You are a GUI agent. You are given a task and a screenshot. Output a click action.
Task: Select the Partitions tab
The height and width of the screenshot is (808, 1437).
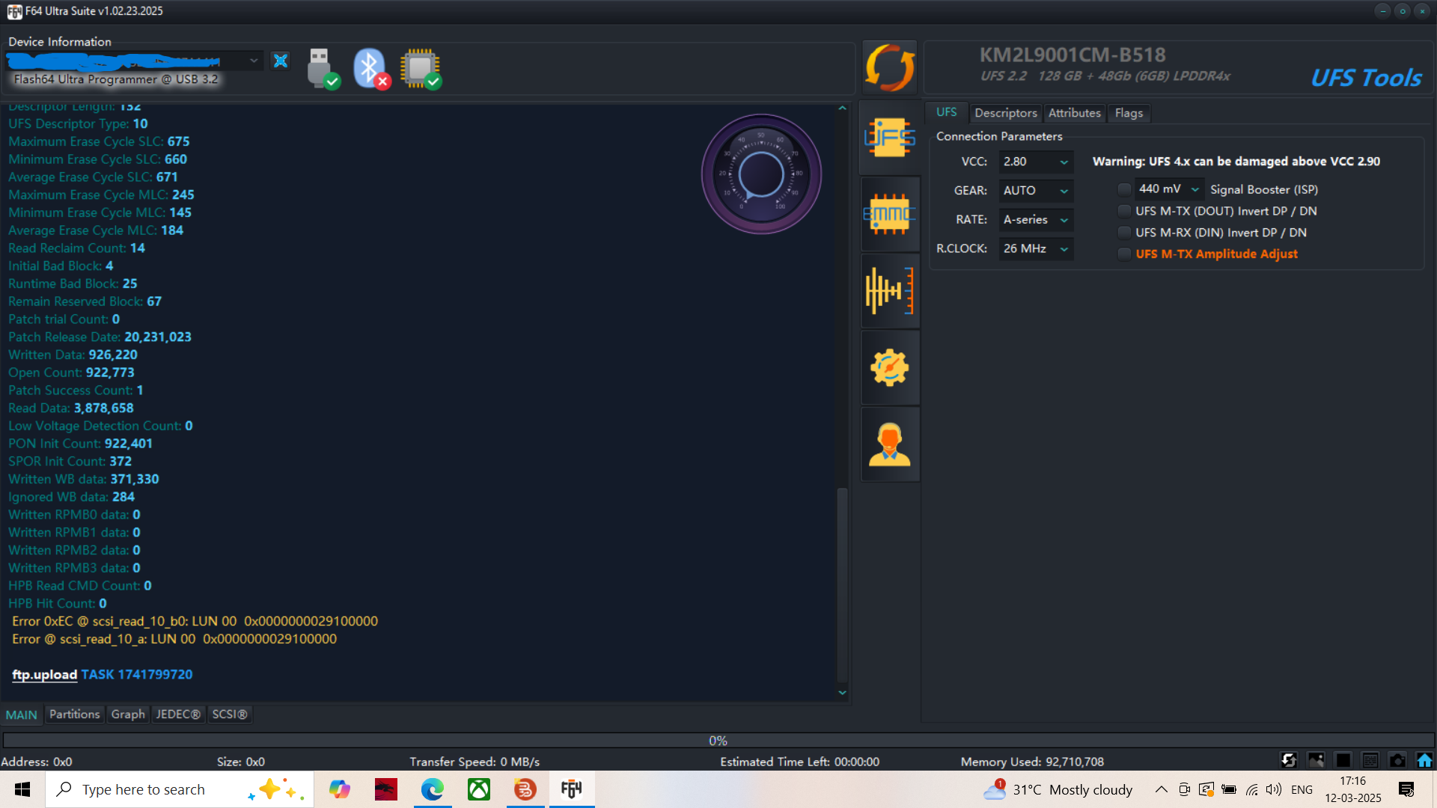pos(75,714)
